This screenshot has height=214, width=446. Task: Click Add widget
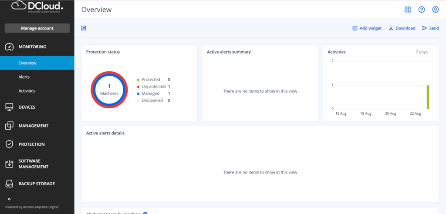(367, 28)
